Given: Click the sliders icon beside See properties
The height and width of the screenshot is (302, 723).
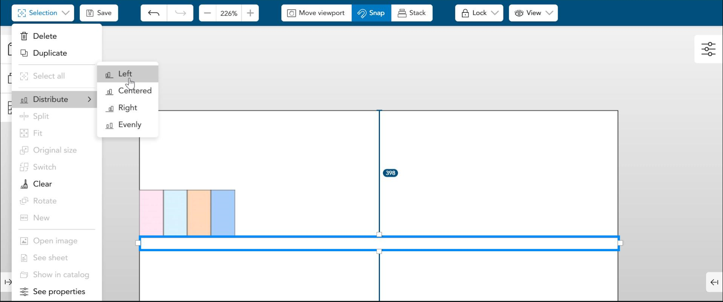Looking at the screenshot, I should [x=24, y=292].
